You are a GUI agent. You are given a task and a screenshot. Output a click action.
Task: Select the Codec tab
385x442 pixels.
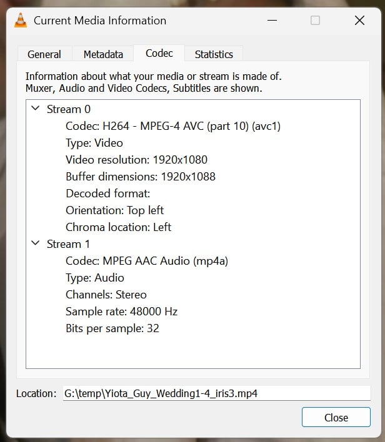pos(159,53)
